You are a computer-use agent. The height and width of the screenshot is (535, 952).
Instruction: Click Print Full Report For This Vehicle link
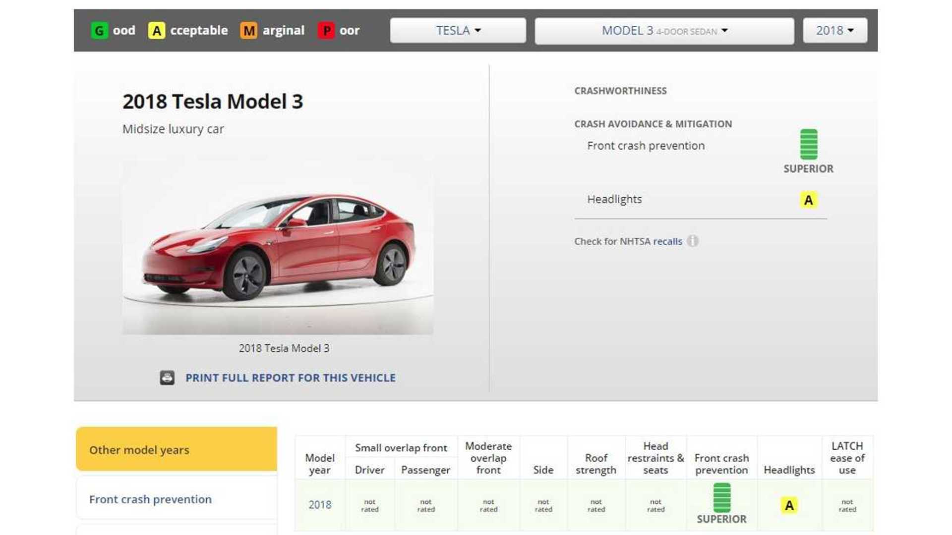tap(291, 378)
